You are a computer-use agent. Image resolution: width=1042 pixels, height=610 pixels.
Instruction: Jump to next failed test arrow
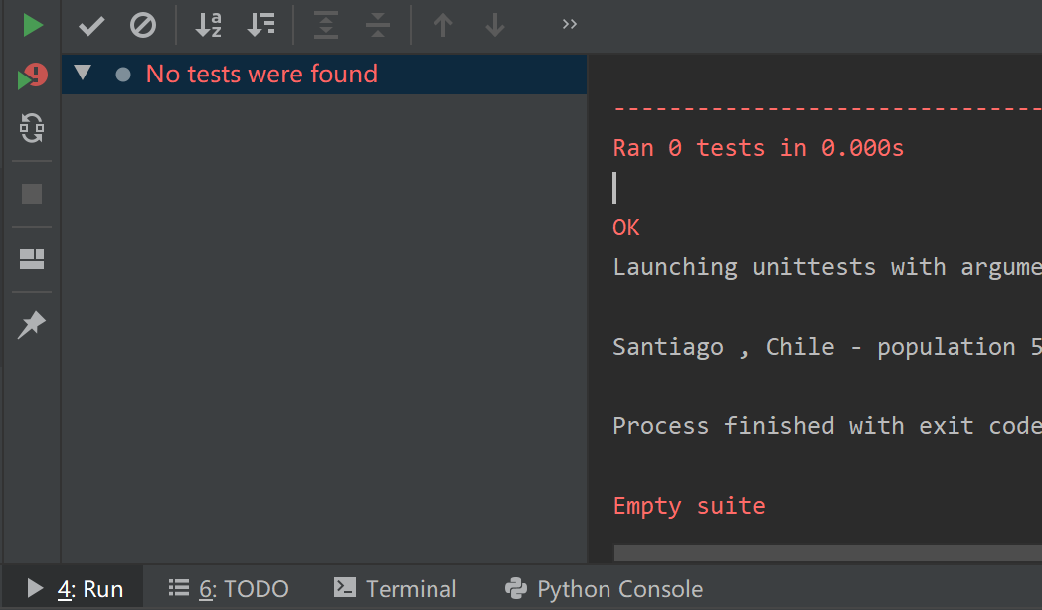(495, 25)
